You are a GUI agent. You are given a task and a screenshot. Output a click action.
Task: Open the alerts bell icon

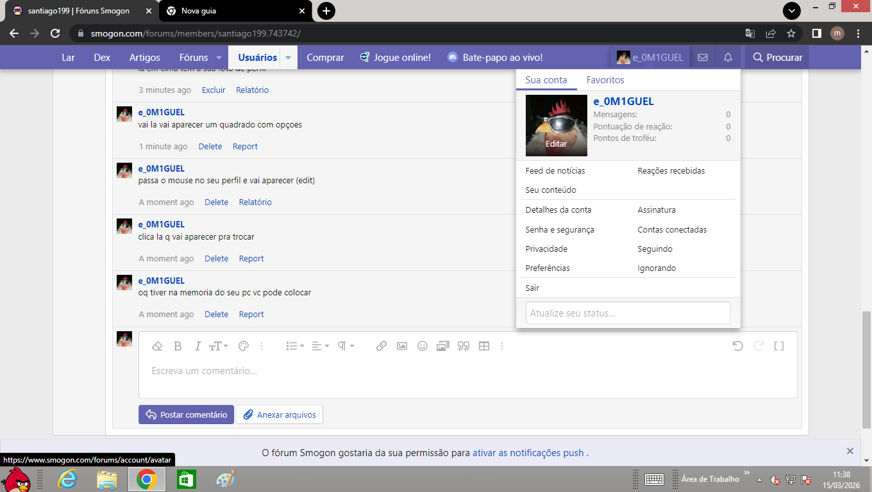pos(728,58)
